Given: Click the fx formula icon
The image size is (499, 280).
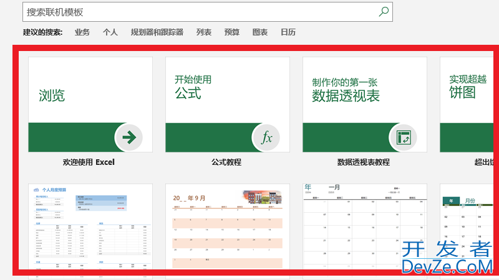Looking at the screenshot, I should click(266, 138).
